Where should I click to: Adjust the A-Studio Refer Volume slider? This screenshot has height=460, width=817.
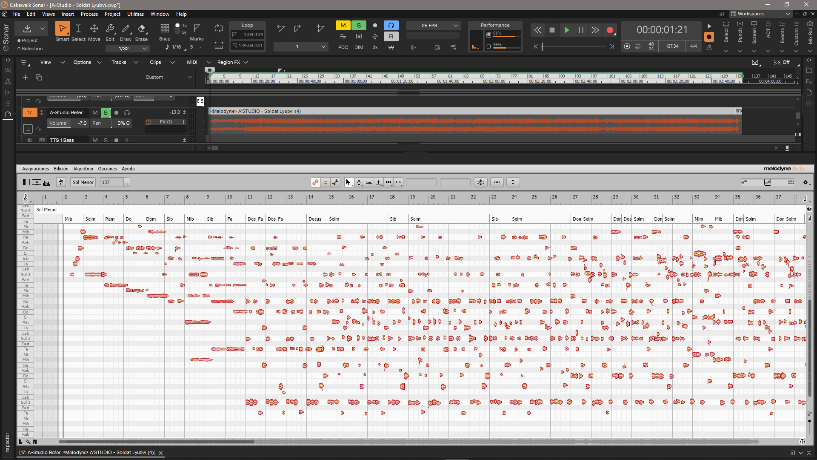coord(68,123)
